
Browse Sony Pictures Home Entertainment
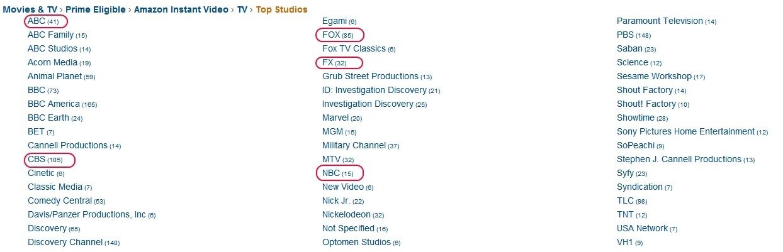(x=685, y=132)
